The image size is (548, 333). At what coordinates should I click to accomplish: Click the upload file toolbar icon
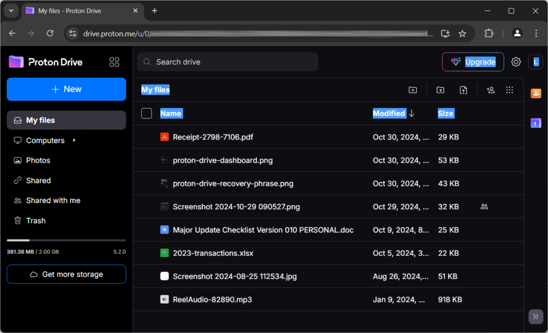(463, 90)
